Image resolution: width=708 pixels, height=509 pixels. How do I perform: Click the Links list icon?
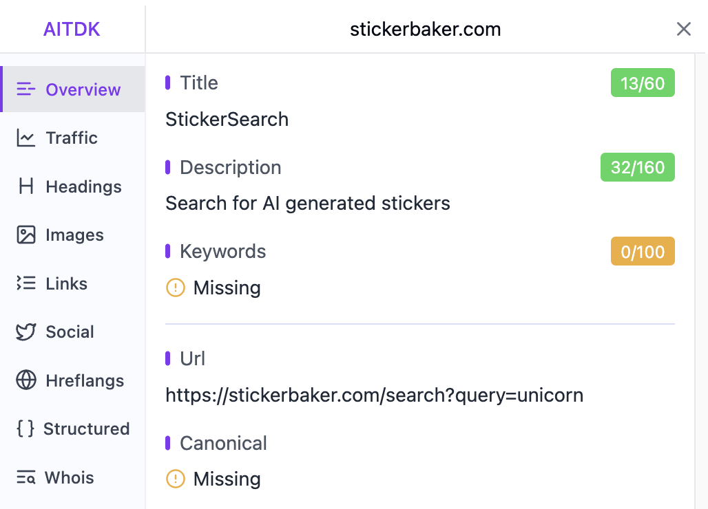click(x=26, y=283)
